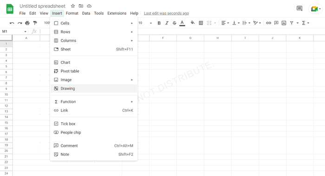Open font size dropdown arrow
This screenshot has width=325, height=176.
151,23
